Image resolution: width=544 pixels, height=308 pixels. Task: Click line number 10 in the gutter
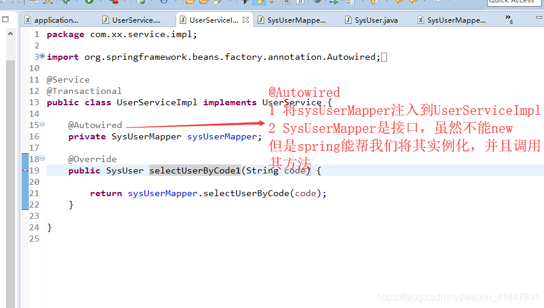click(x=34, y=68)
